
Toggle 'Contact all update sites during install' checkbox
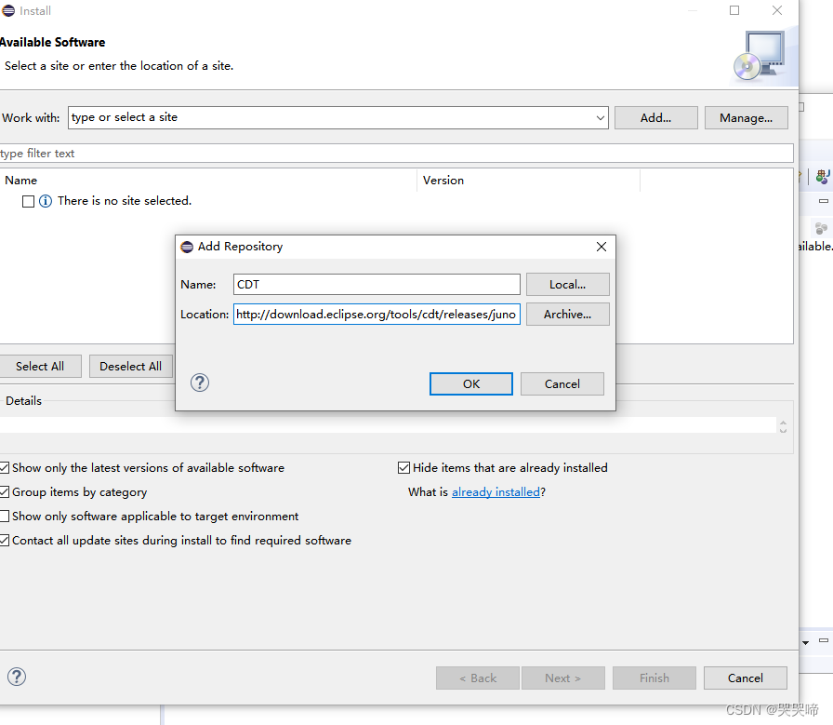[5, 541]
